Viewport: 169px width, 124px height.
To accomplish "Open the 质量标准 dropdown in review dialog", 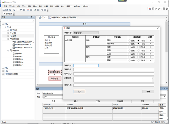I will [x=86, y=33].
